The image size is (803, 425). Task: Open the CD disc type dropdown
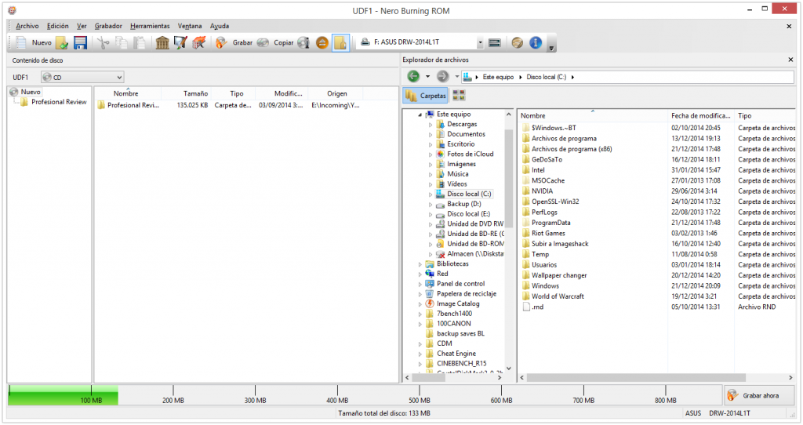82,78
